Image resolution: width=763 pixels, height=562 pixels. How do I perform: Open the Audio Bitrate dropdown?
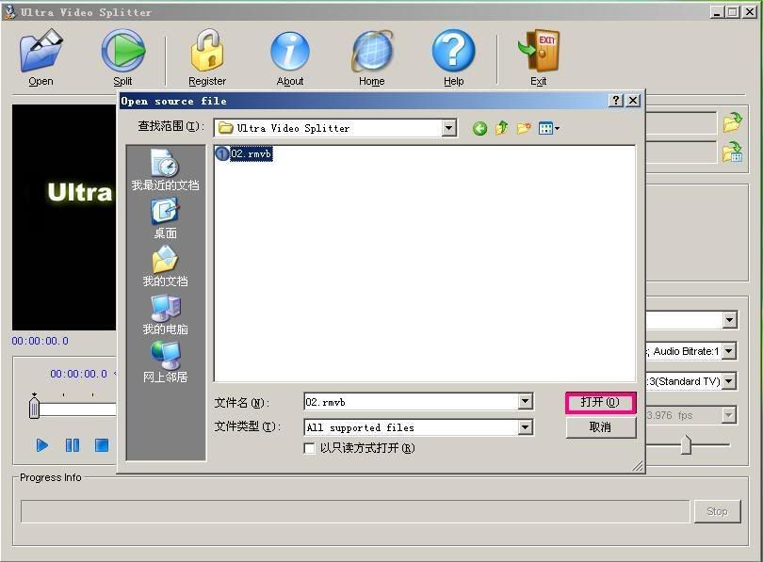click(x=729, y=351)
